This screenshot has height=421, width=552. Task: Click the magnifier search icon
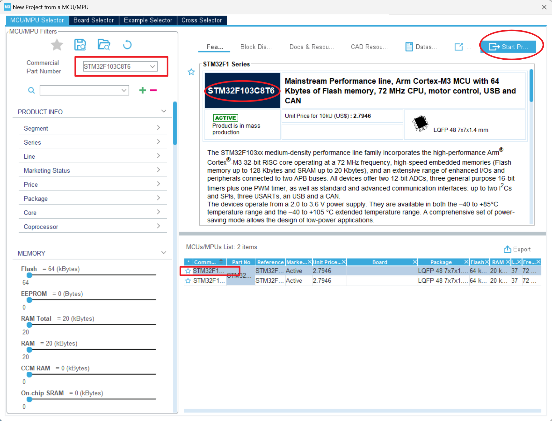click(x=31, y=90)
